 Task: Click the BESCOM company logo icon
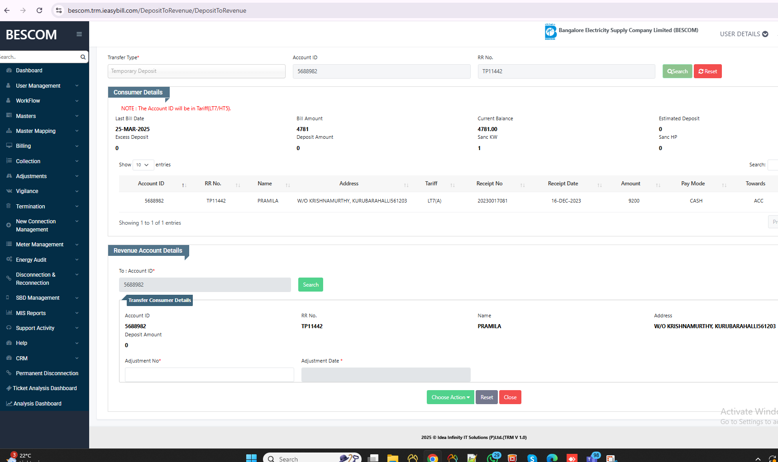click(550, 32)
